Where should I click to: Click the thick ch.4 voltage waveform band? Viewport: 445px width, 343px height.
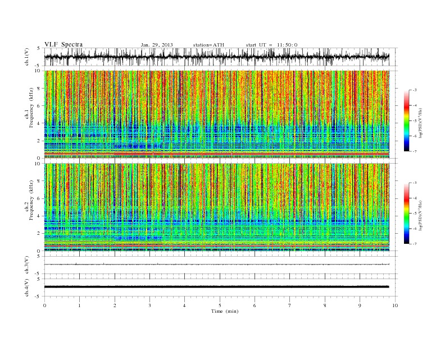(216, 287)
